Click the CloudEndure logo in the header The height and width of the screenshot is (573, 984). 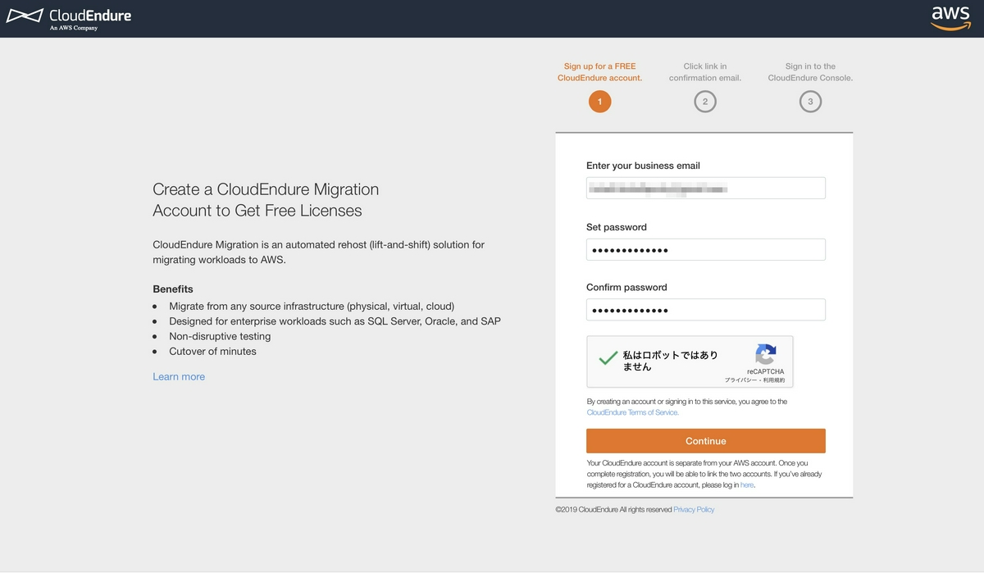(x=69, y=18)
